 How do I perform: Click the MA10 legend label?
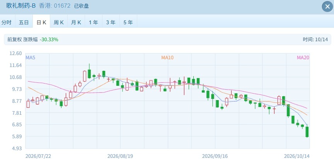167,57
